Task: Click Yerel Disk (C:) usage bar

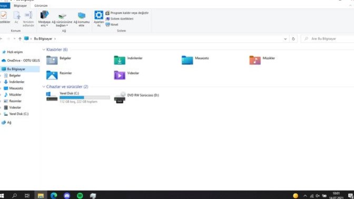Action: point(85,97)
